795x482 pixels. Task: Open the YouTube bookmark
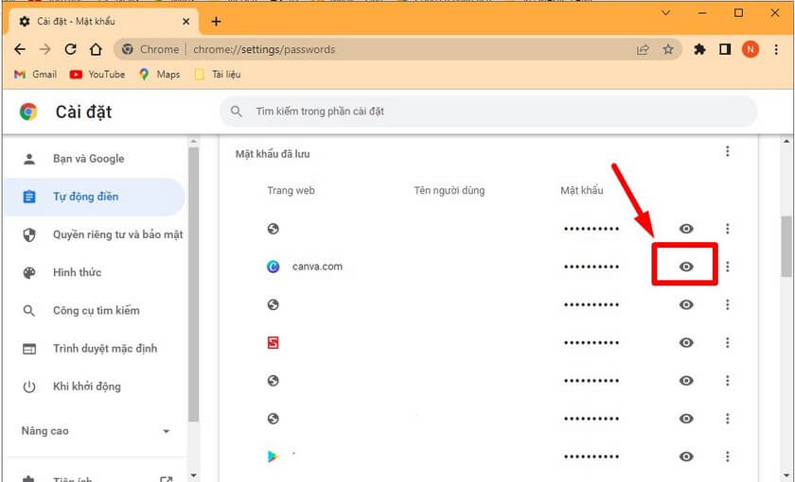click(x=97, y=75)
